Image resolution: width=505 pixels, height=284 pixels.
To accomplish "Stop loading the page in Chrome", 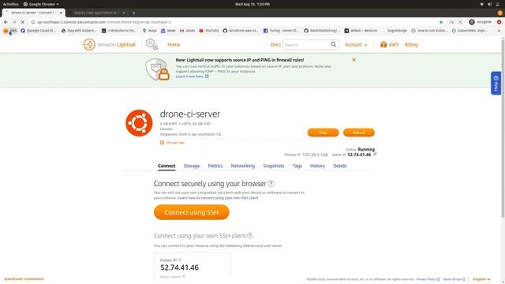I will tap(23, 22).
